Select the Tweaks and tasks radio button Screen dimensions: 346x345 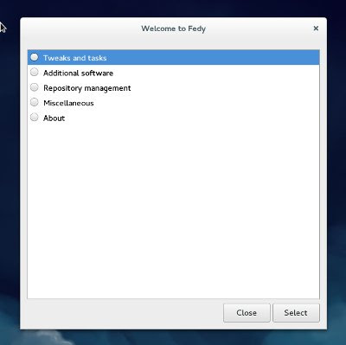(x=35, y=57)
